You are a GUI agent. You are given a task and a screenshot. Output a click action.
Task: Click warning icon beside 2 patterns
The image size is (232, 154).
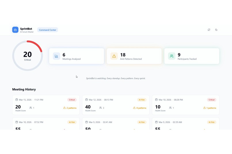pos(64,108)
